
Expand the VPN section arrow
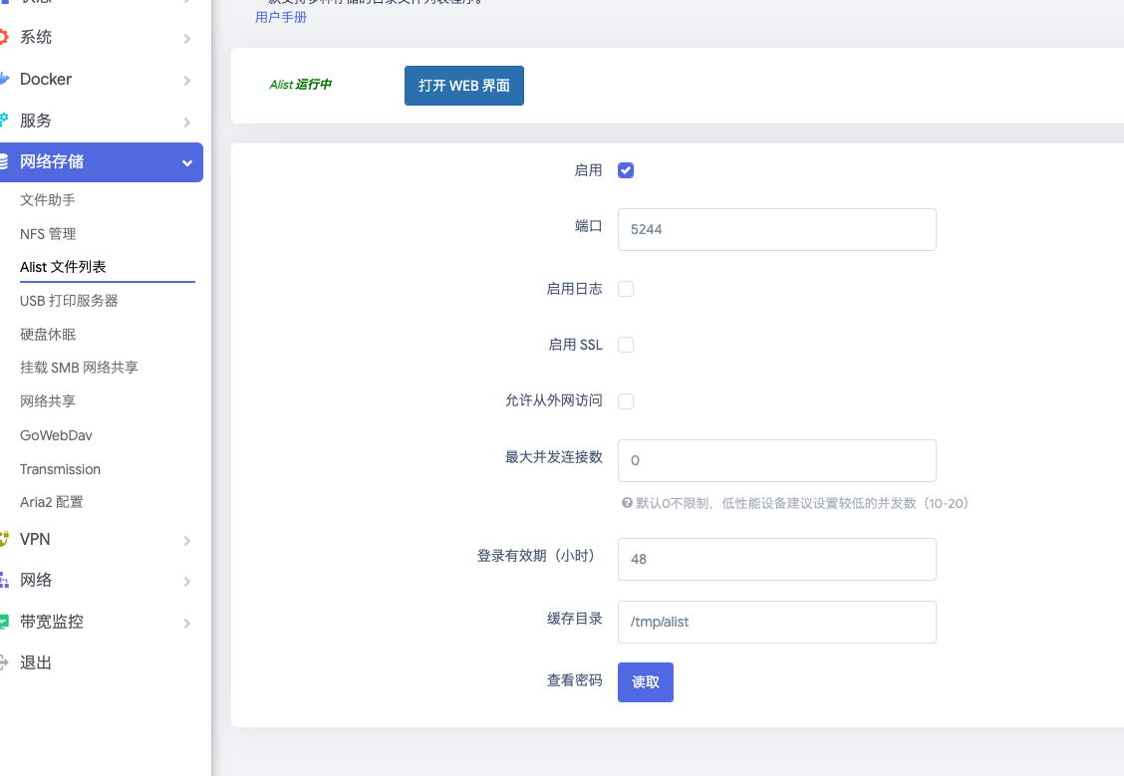coord(186,539)
